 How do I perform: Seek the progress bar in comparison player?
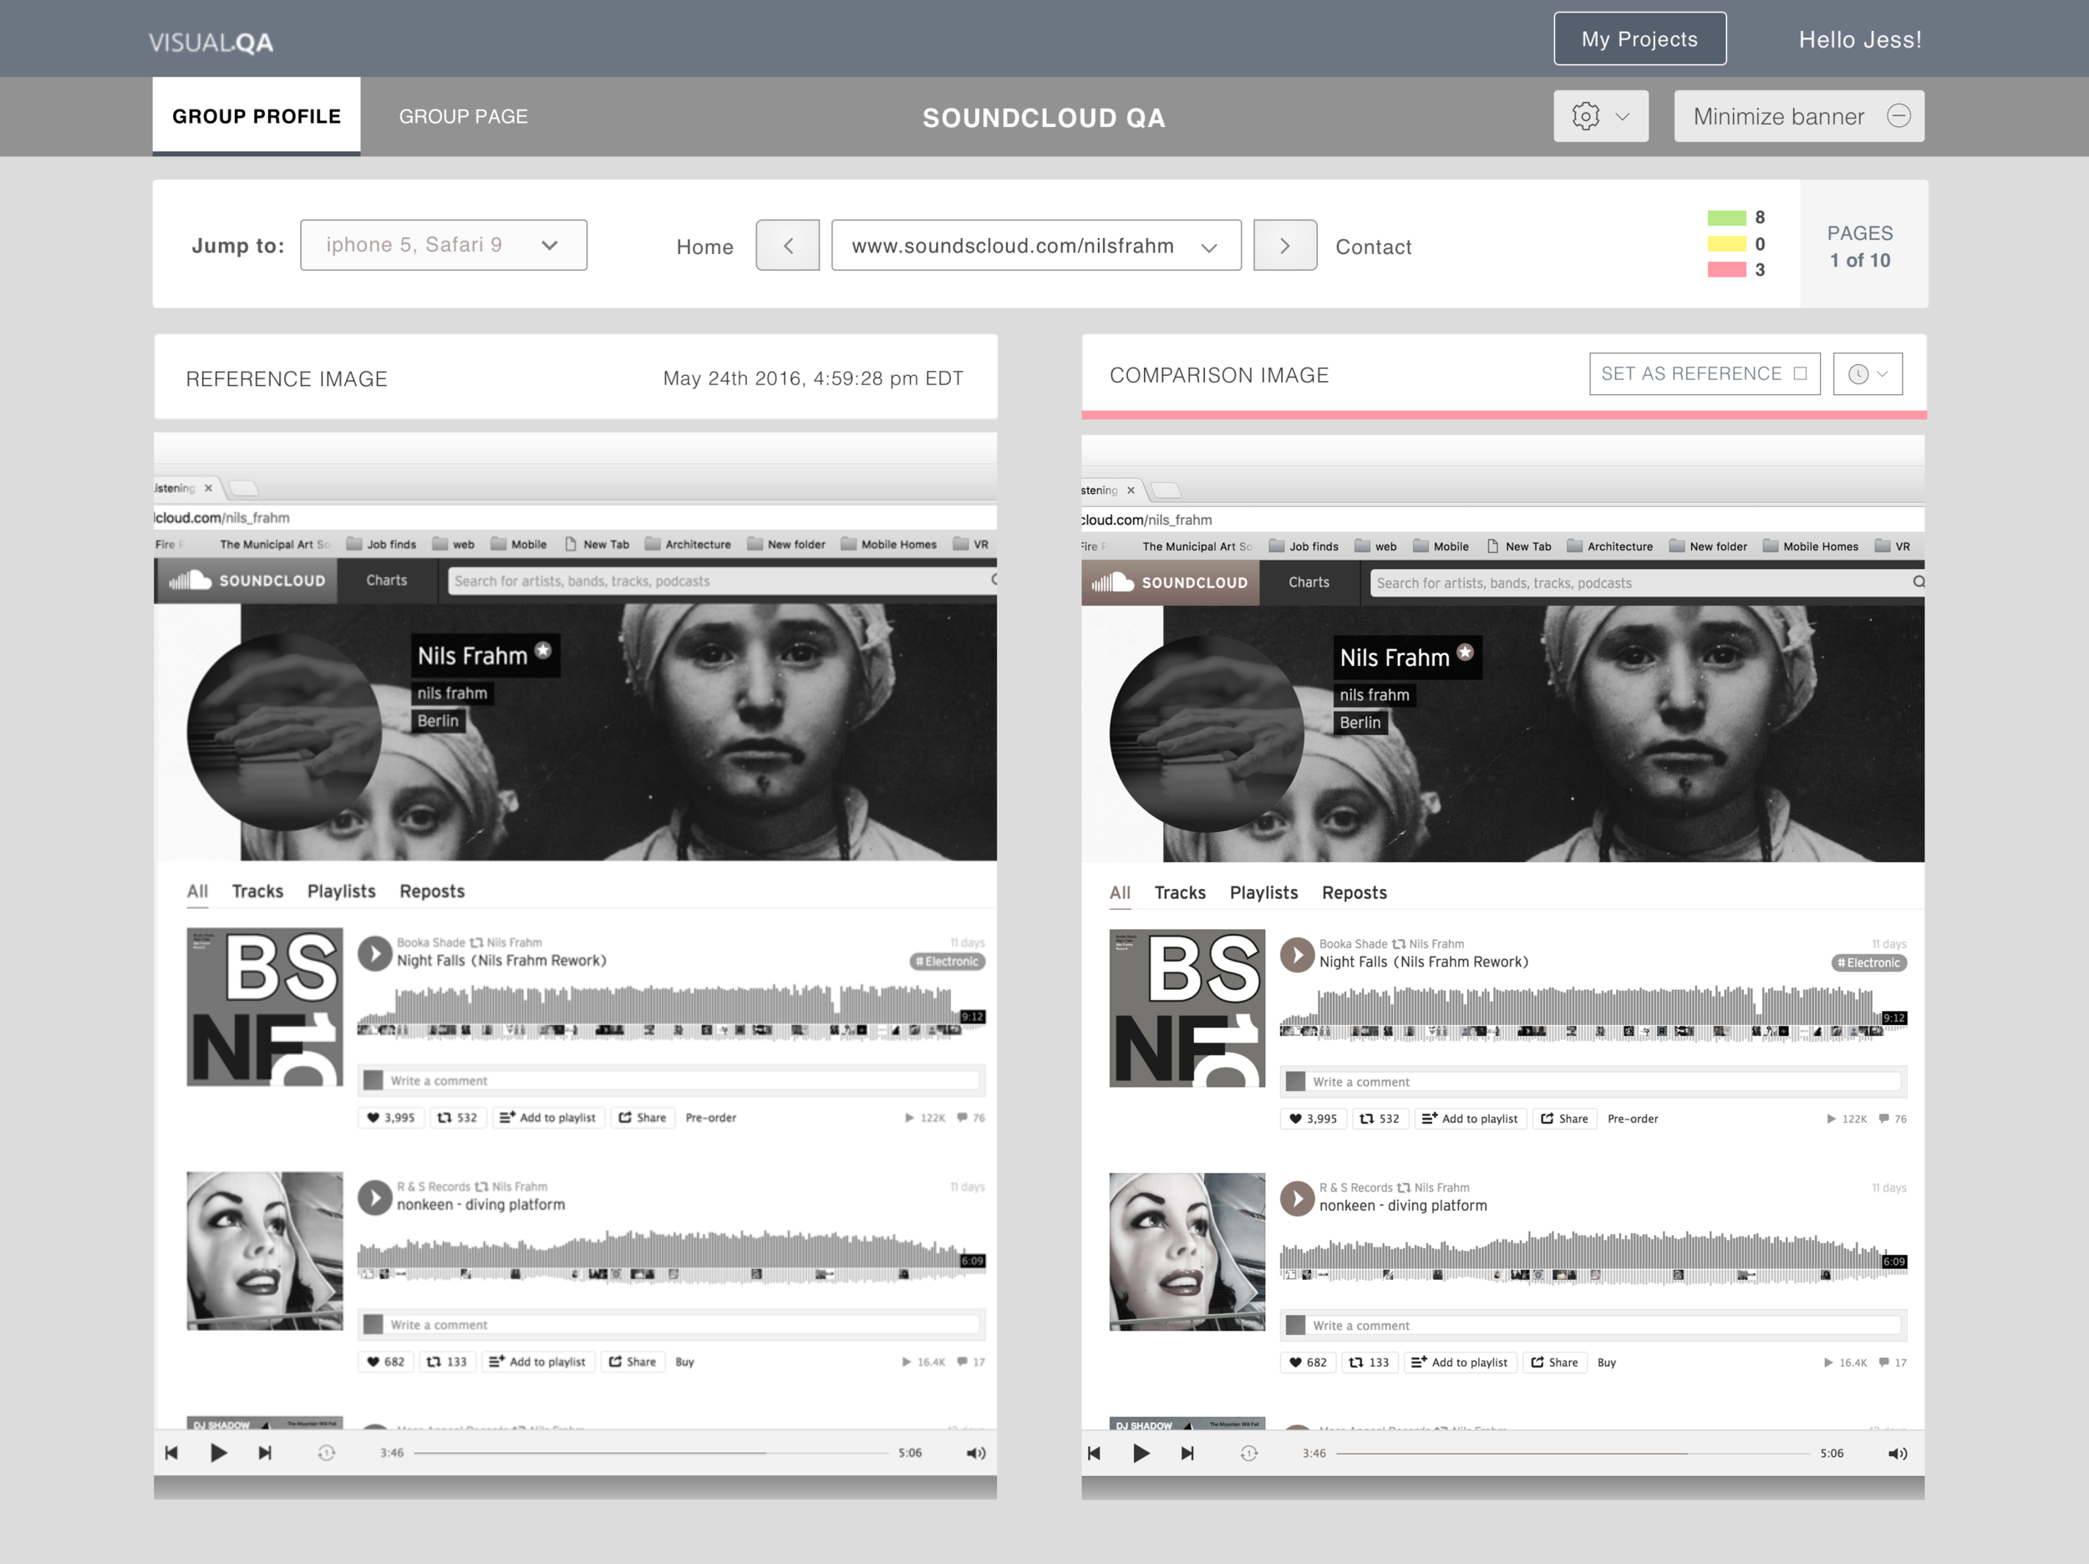(x=1573, y=1454)
